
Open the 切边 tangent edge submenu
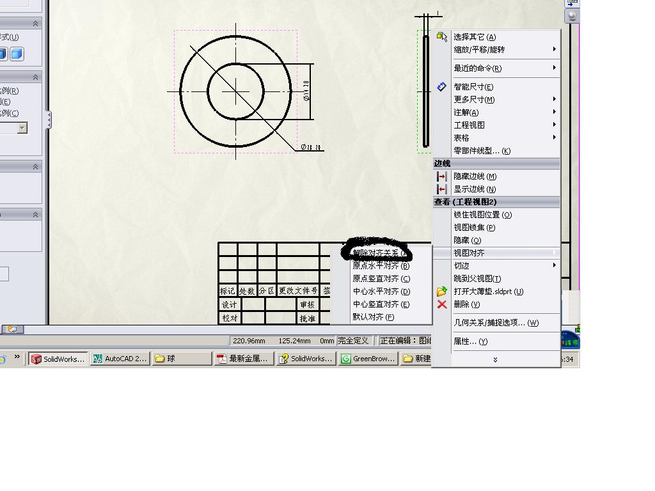[x=496, y=265]
